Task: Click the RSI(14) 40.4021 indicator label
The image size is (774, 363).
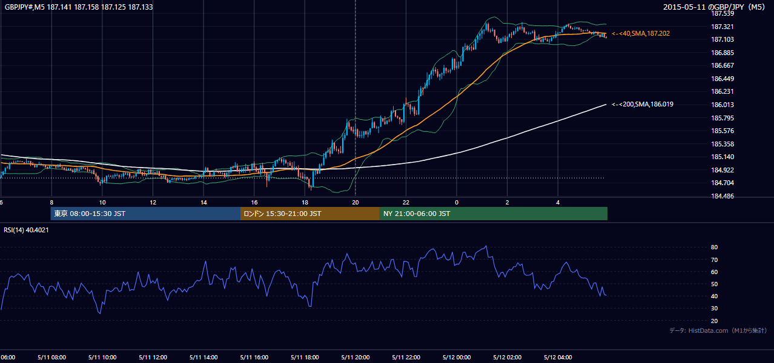Action: point(27,230)
